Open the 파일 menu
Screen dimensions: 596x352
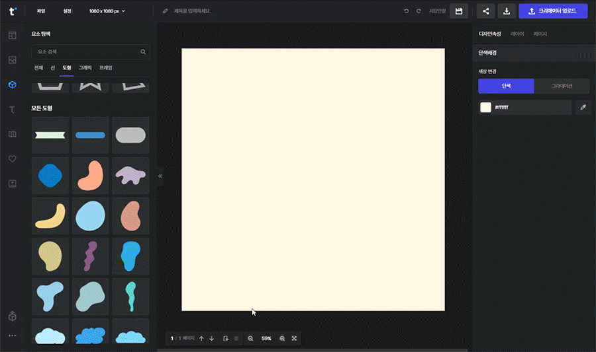[40, 11]
